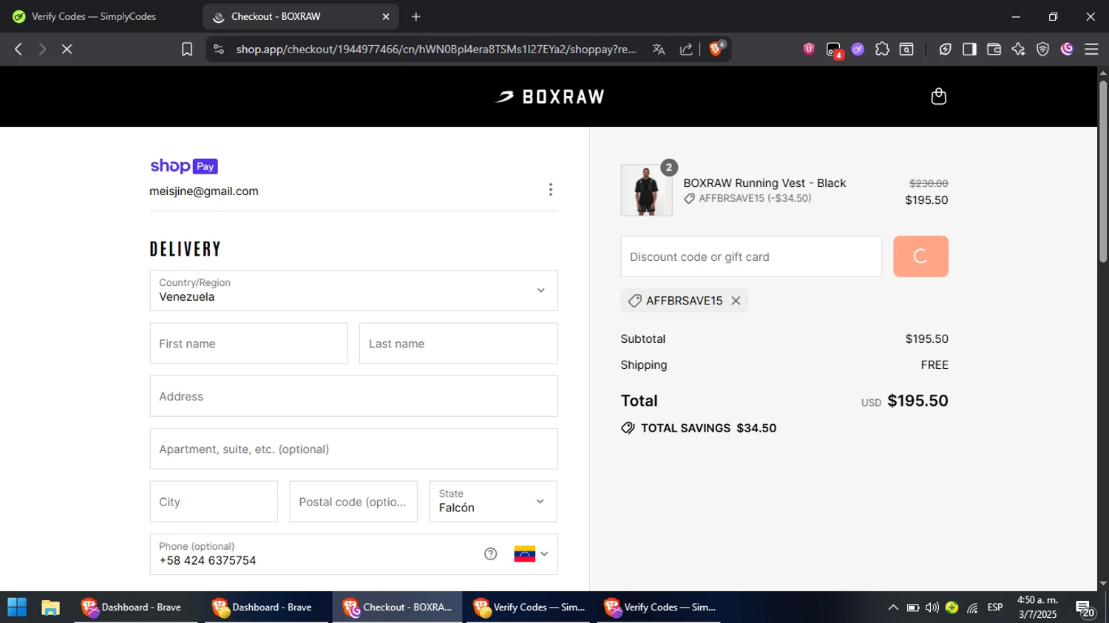Open the Brave Wallet icon
Viewport: 1109px width, 623px height.
tap(994, 49)
